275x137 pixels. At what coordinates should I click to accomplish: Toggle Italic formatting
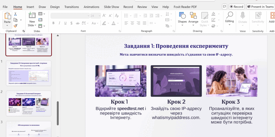point(59,23)
